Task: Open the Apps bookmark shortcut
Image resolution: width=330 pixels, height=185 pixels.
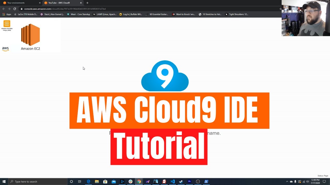Action: 7,14
